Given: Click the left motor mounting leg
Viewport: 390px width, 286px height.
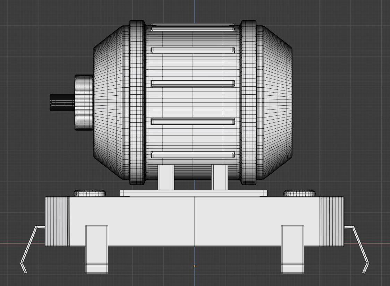Looking at the screenshot, I should click(x=166, y=177).
